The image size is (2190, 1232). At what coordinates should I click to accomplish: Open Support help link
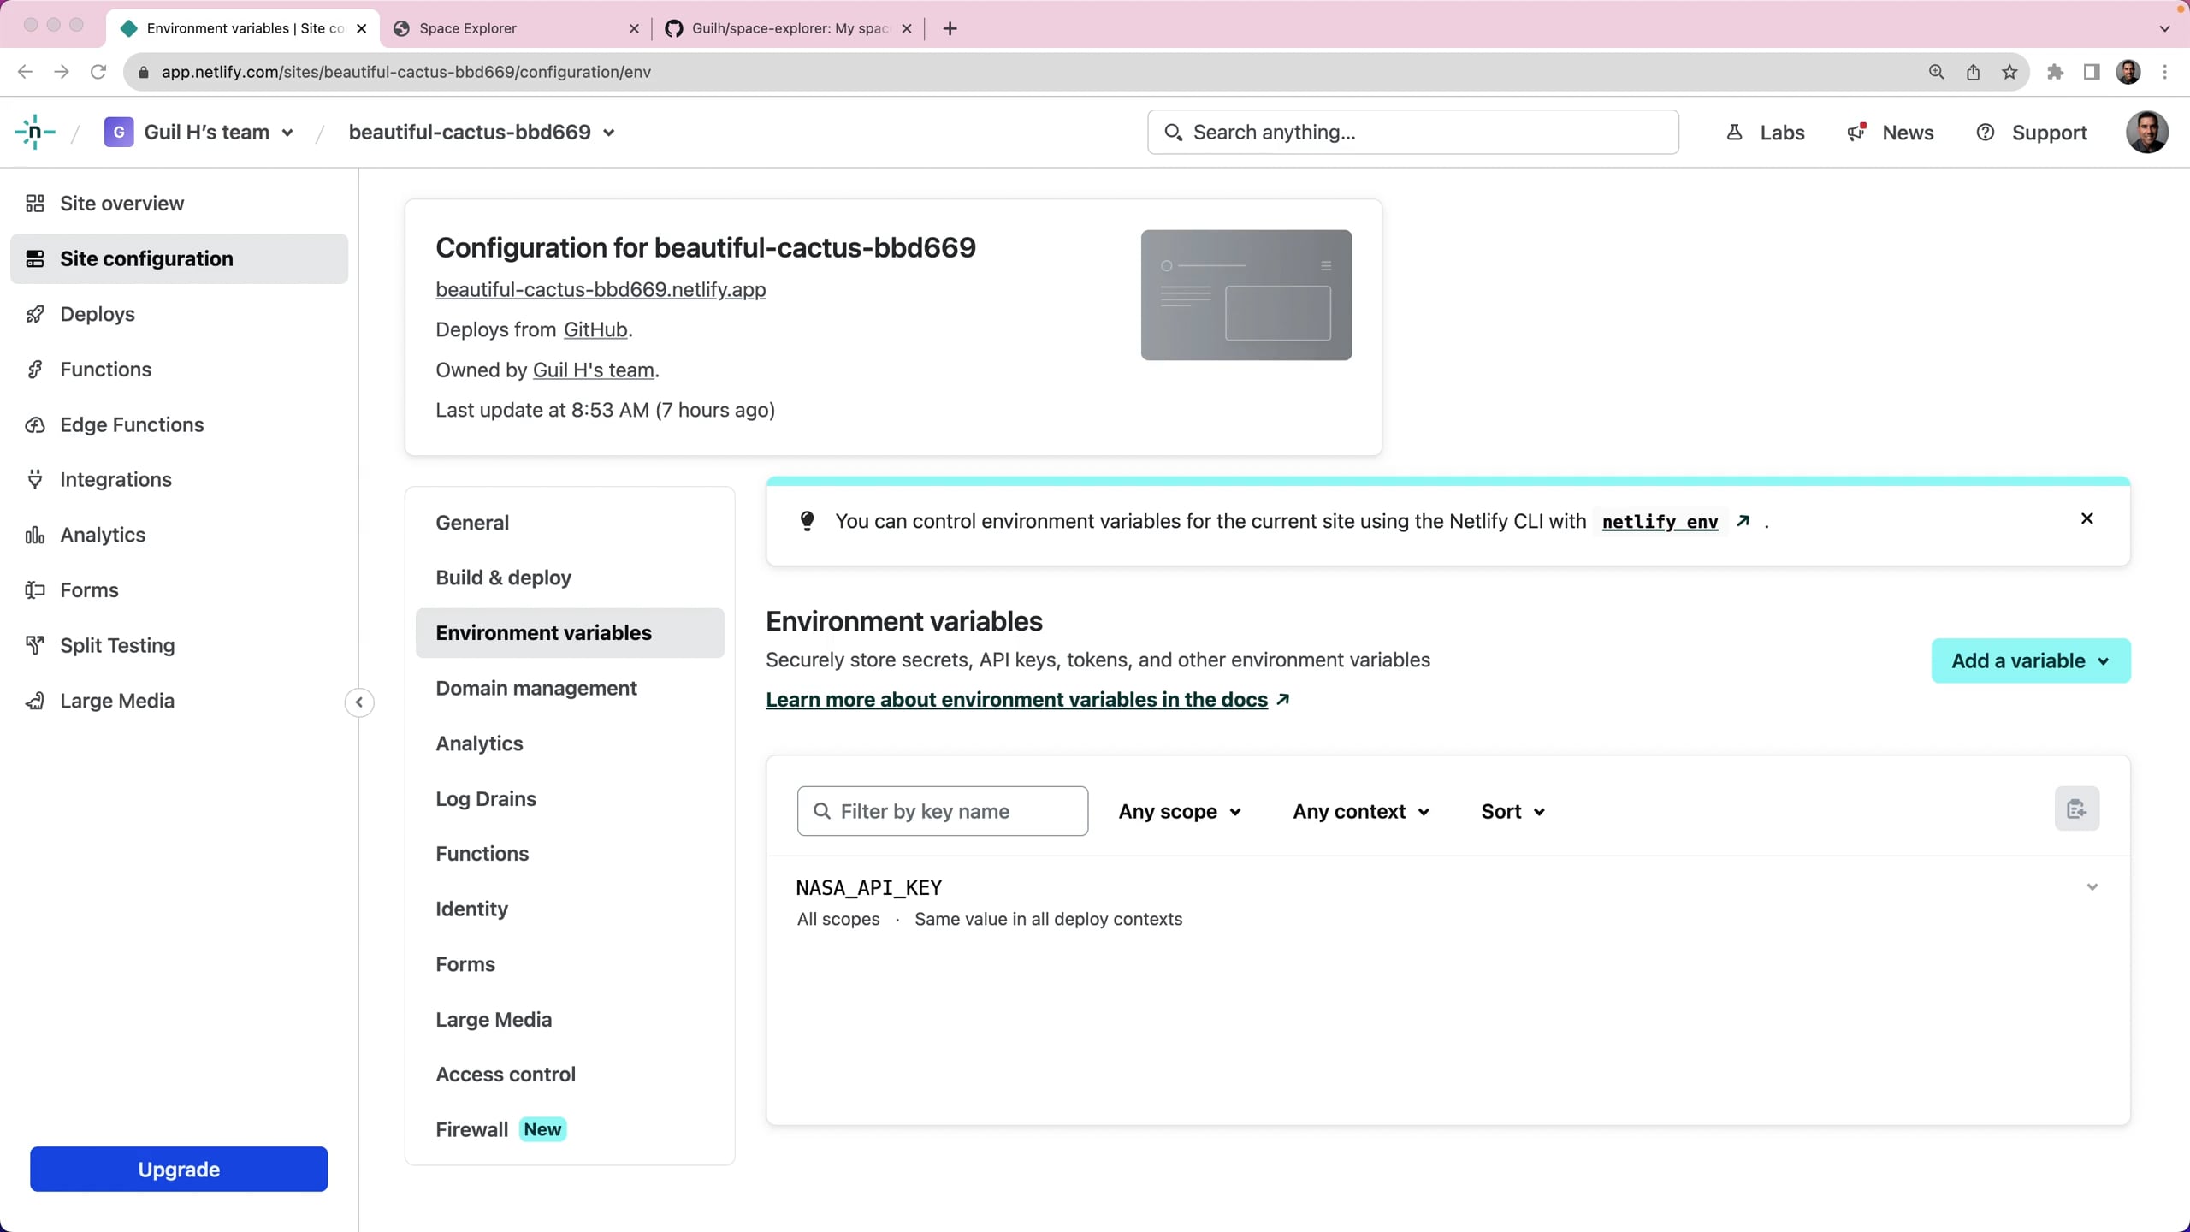(x=2032, y=133)
